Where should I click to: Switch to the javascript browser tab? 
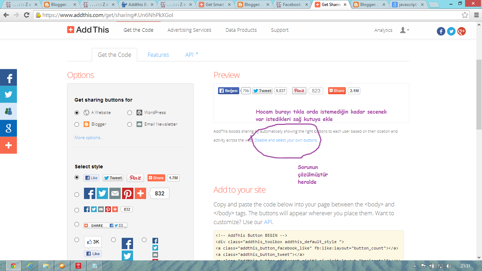tap(408, 5)
